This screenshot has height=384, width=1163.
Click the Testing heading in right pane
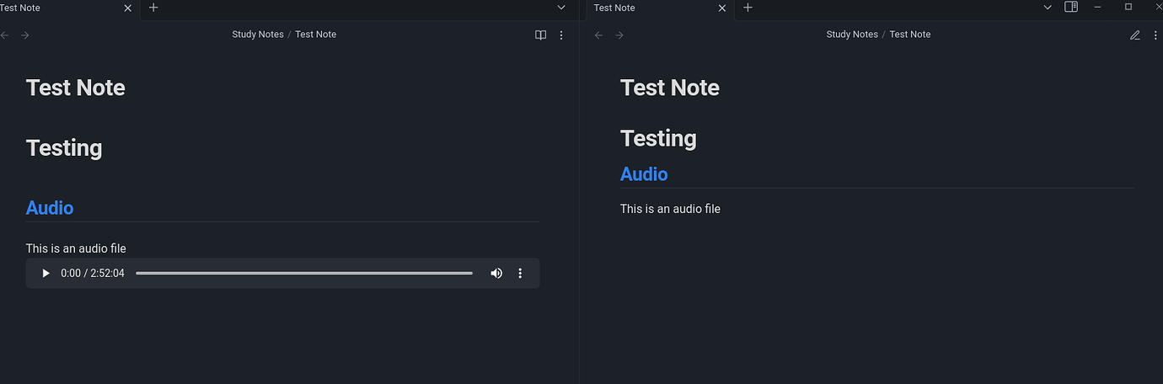658,138
